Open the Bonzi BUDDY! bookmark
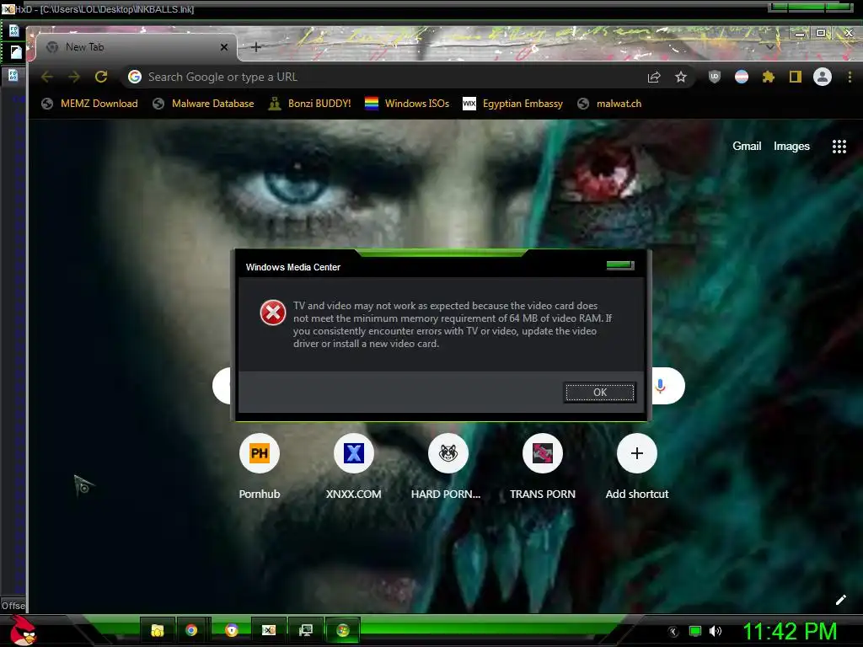863x647 pixels. pos(309,104)
